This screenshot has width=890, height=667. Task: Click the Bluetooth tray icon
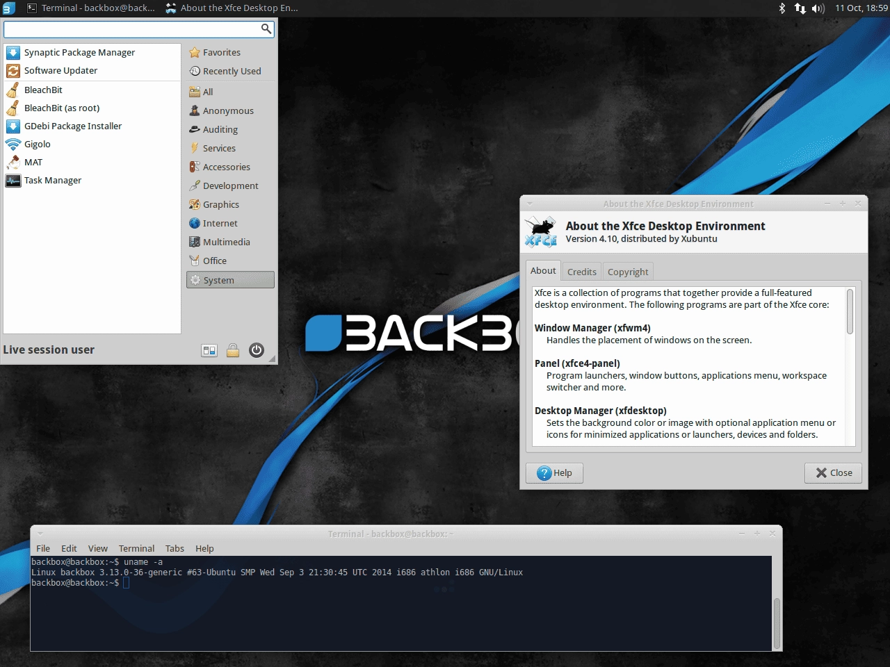pyautogui.click(x=782, y=8)
